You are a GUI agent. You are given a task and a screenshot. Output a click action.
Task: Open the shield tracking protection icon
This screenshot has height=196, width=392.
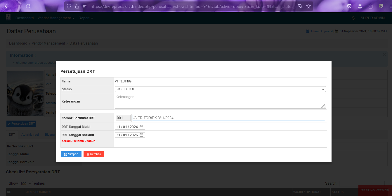click(x=69, y=6)
